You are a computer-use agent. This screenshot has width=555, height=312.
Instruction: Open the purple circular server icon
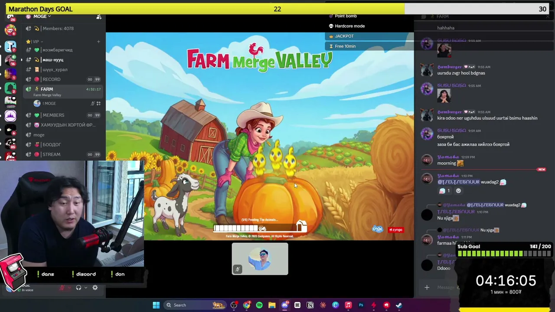10,116
